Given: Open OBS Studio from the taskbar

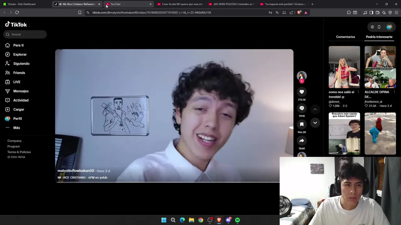Looking at the screenshot, I should [210, 220].
